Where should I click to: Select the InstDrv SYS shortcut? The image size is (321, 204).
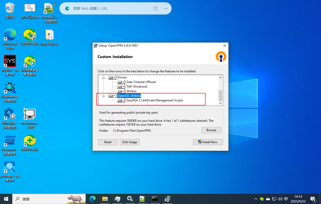10,65
